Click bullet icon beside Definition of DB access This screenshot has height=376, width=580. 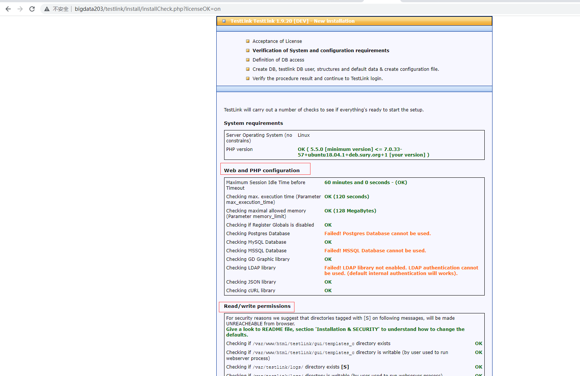click(248, 60)
